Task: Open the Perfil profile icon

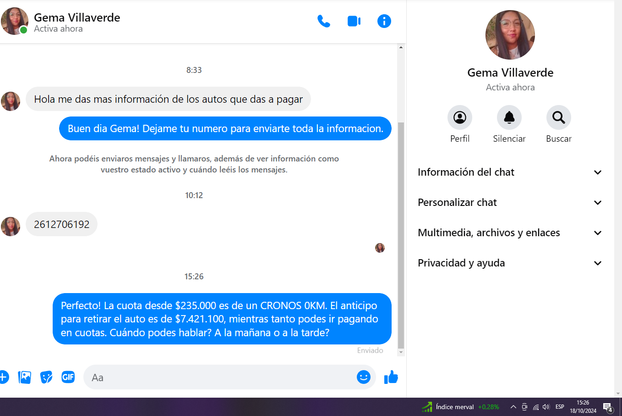Action: click(459, 118)
